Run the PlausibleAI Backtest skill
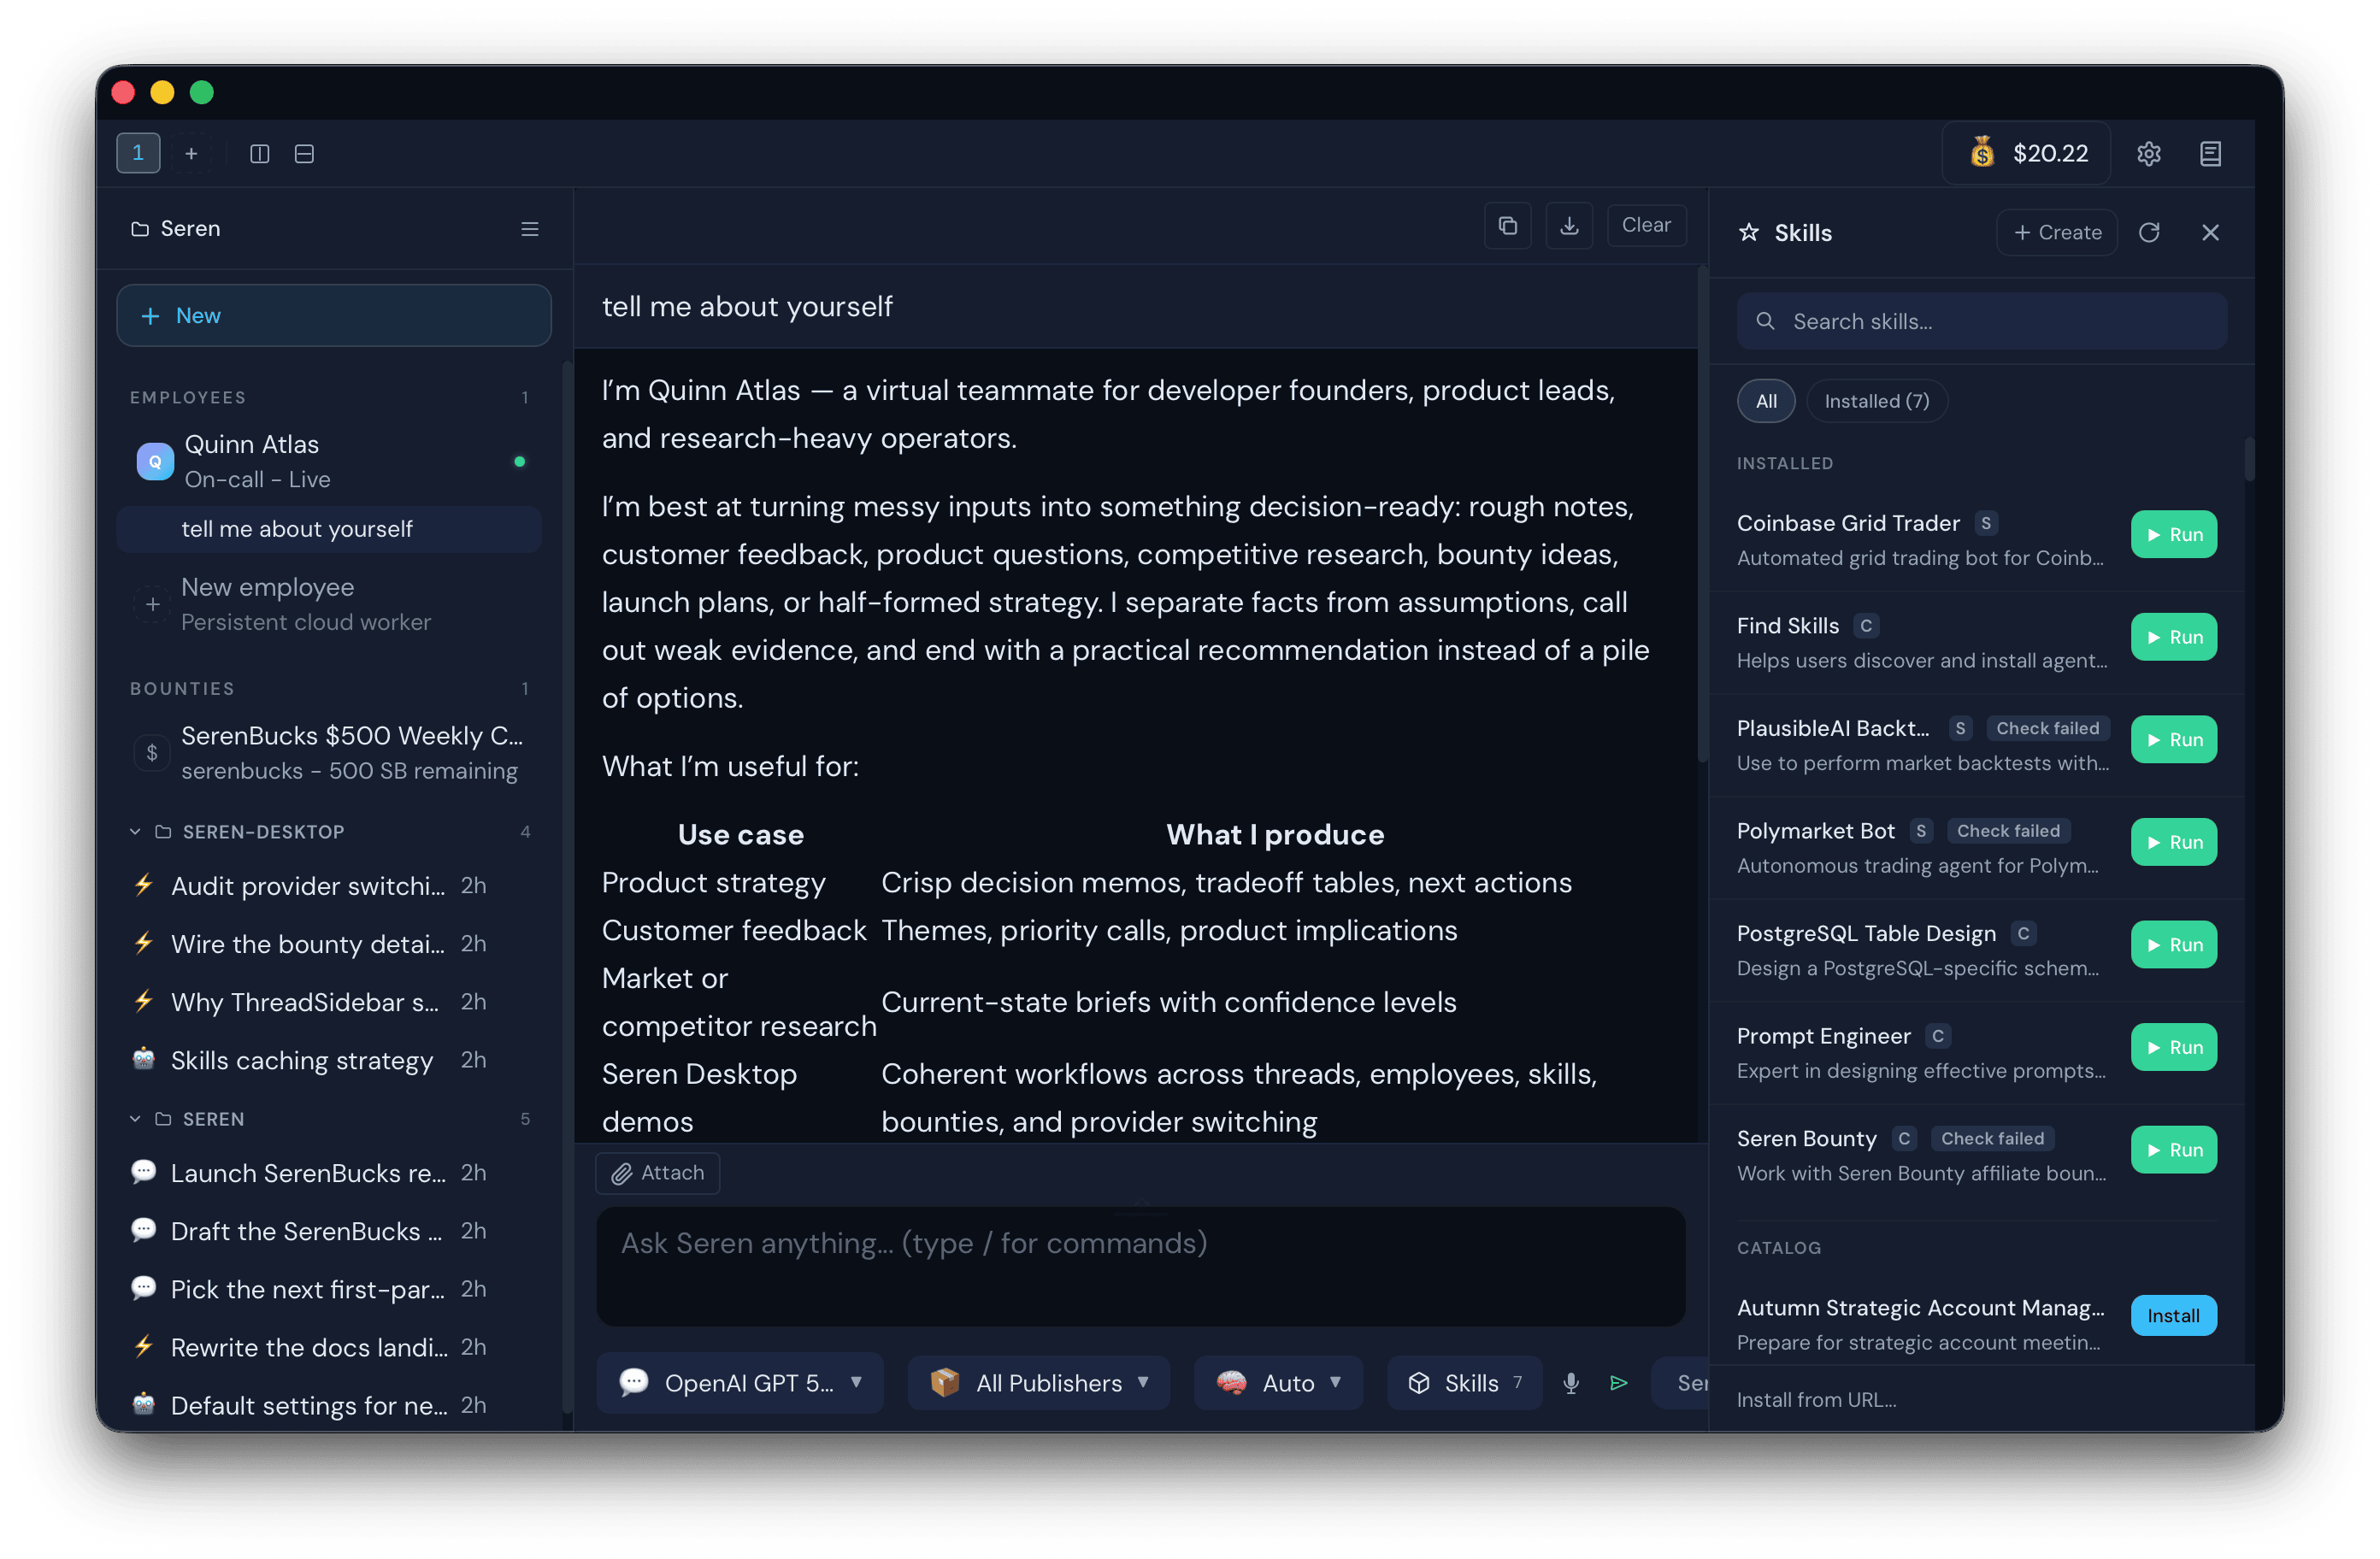Screen dimensions: 2380x1559 tap(2173, 739)
